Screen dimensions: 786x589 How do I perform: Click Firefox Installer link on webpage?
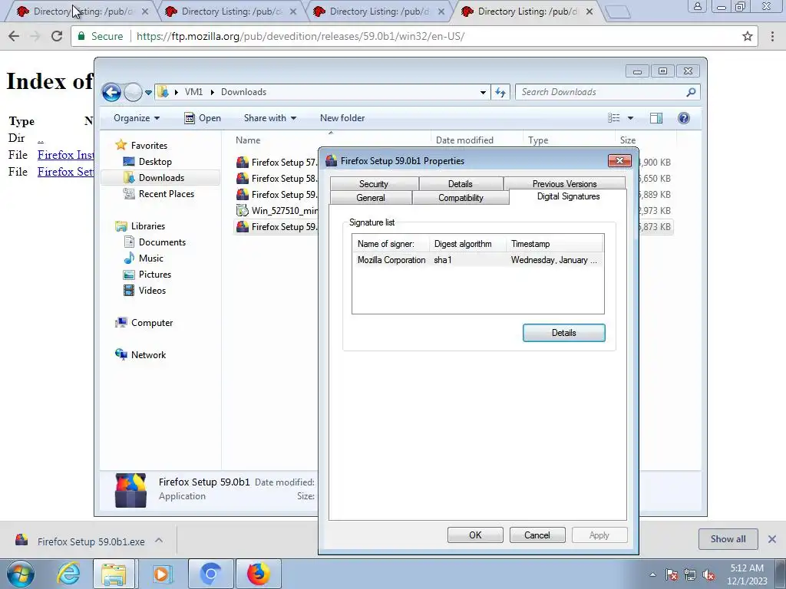pyautogui.click(x=66, y=155)
